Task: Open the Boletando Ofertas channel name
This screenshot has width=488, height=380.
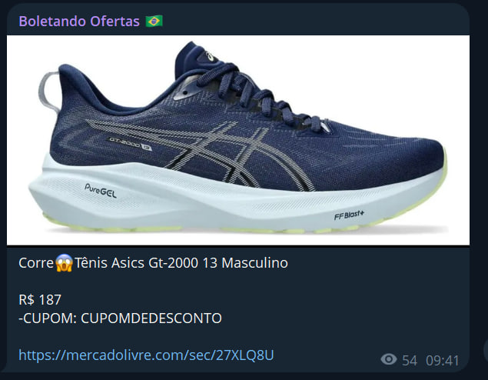Action: pos(79,22)
